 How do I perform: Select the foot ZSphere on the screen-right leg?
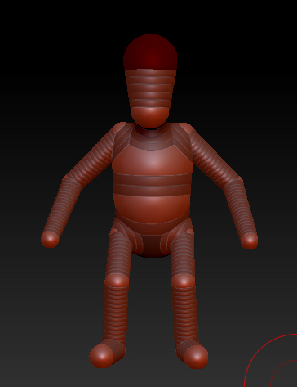click(197, 357)
